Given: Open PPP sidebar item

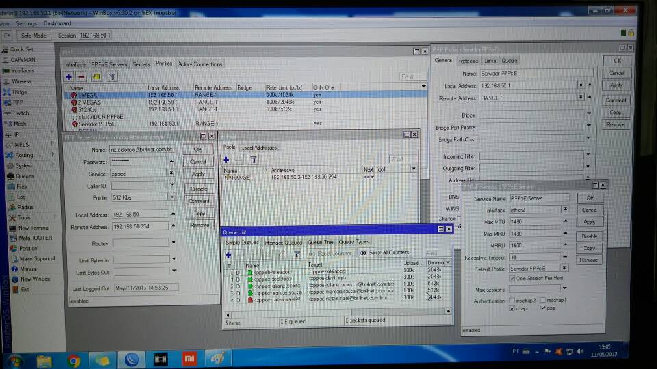Looking at the screenshot, I should 17,102.
